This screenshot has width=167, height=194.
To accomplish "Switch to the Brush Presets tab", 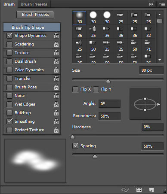I will click(34, 4).
